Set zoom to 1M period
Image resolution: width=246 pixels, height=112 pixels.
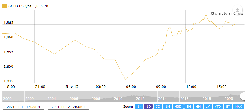point(167,107)
